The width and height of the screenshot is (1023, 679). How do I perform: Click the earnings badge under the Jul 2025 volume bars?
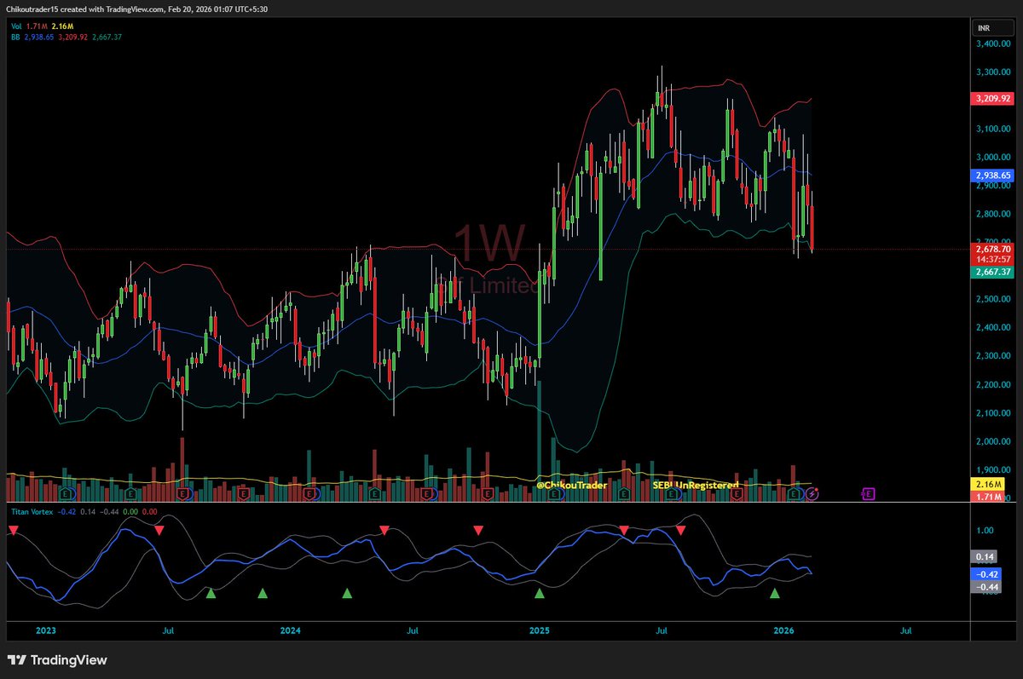click(670, 492)
